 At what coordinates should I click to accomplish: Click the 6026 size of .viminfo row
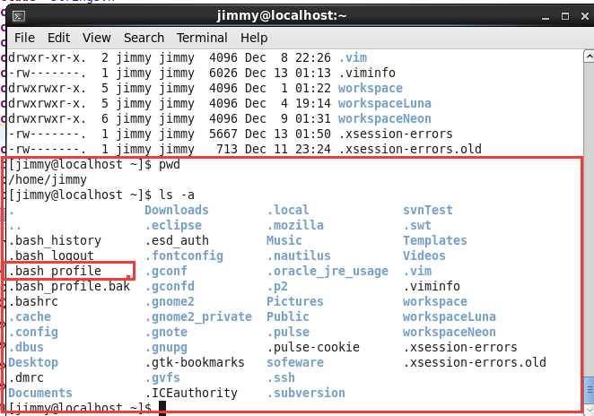click(223, 73)
